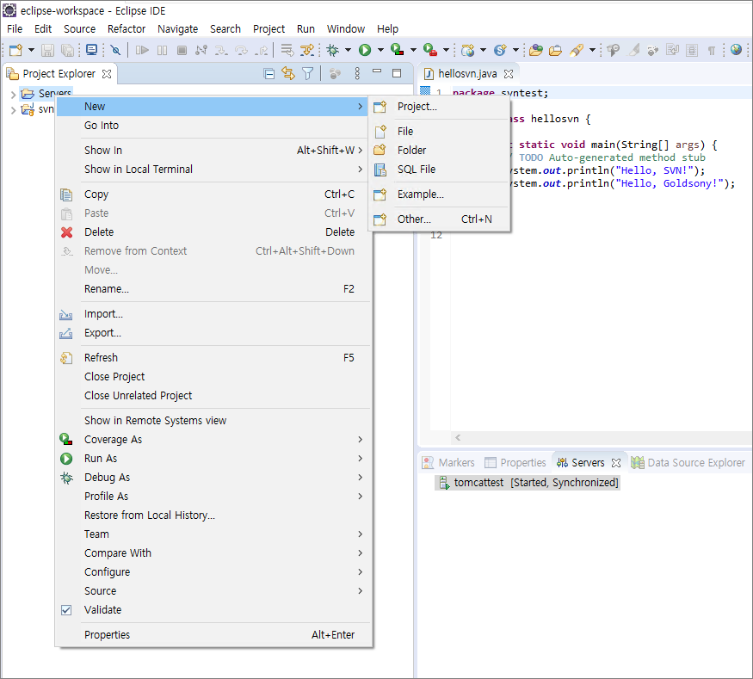This screenshot has width=753, height=679.
Task: Close the Servers view tab
Action: tap(616, 463)
